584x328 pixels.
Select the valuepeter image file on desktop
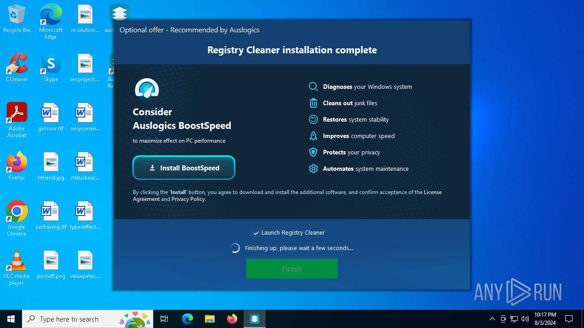pyautogui.click(x=85, y=265)
